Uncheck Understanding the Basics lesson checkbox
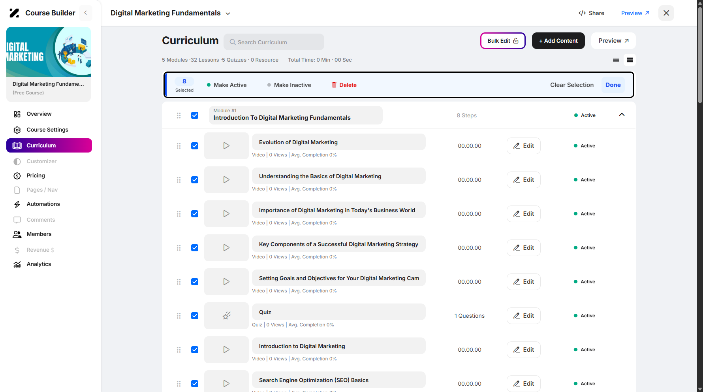 [195, 180]
